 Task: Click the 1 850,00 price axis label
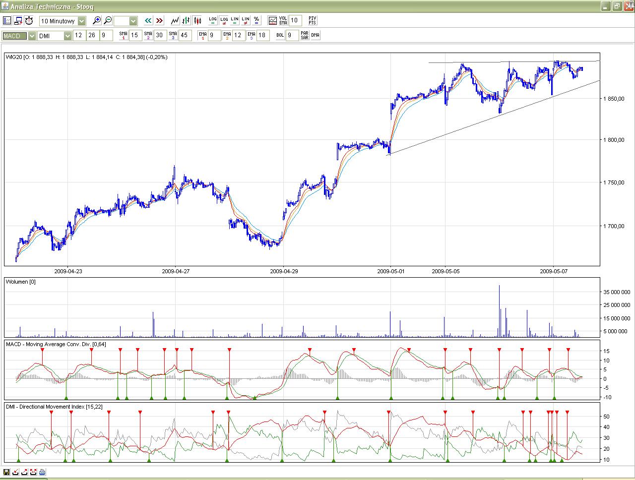614,99
